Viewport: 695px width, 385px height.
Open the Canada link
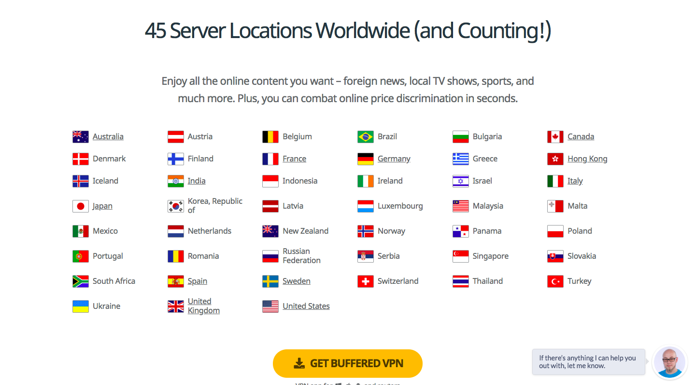[x=581, y=137]
